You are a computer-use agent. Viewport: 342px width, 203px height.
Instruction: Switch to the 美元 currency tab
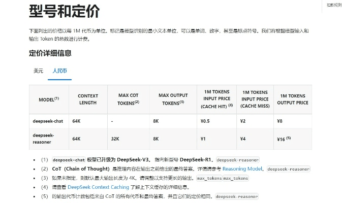38,71
